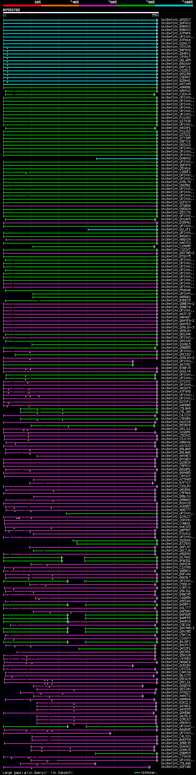
Task: Select the UniRef100_Q84PC1 label
Action: click(x=176, y=54)
